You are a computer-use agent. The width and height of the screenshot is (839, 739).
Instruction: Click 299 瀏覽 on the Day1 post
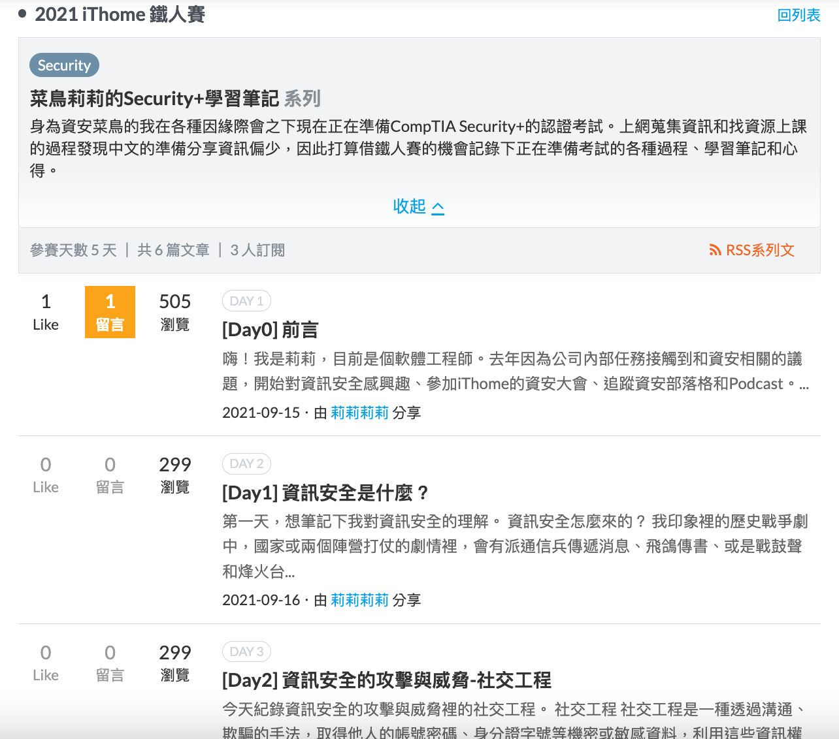175,475
